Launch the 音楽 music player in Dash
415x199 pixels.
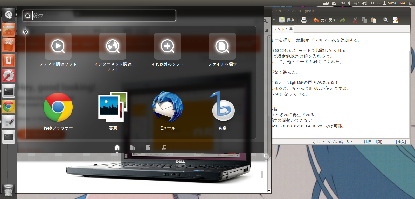222,111
